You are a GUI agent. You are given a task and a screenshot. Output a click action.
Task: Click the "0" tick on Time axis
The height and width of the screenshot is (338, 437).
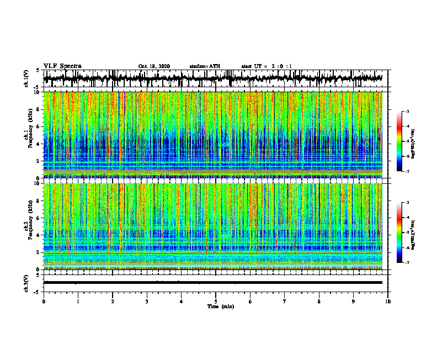44,302
